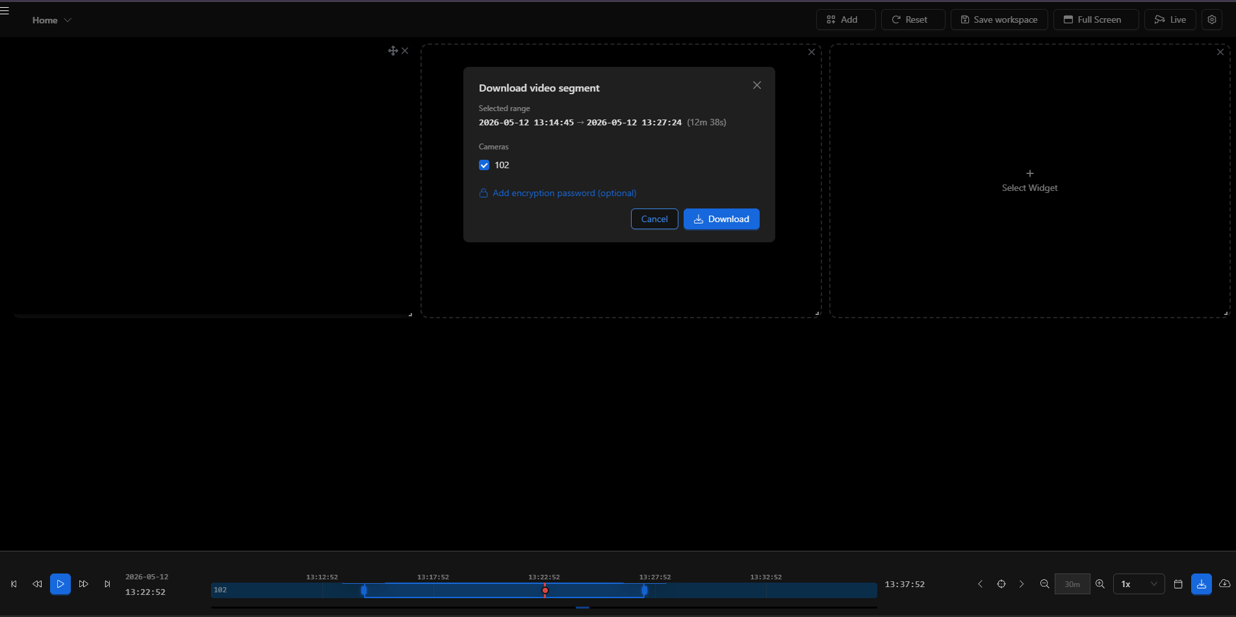Screen dimensions: 1236x617
Task: Switch to Live view
Action: (1170, 19)
